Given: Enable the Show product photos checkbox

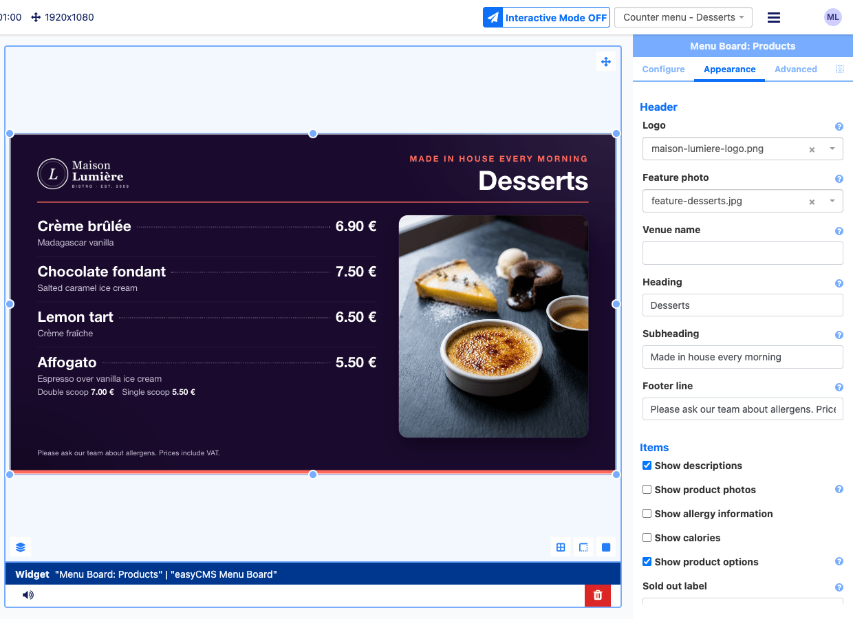Looking at the screenshot, I should click(x=647, y=490).
